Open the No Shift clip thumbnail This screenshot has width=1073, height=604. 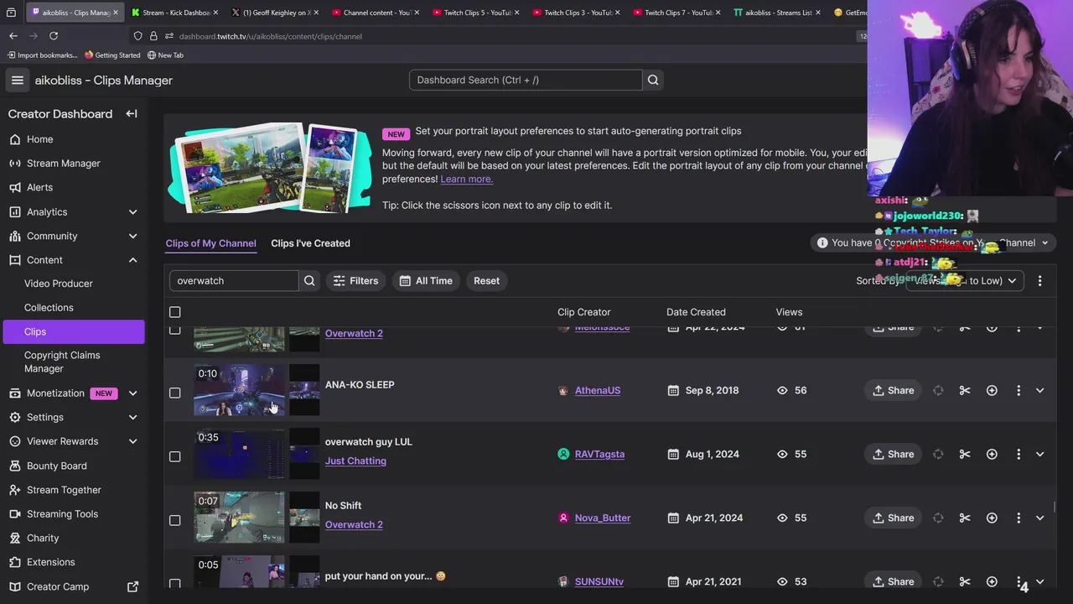[x=239, y=518]
